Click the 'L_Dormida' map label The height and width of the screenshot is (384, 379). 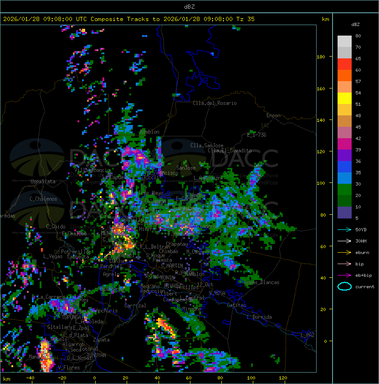[259, 317]
